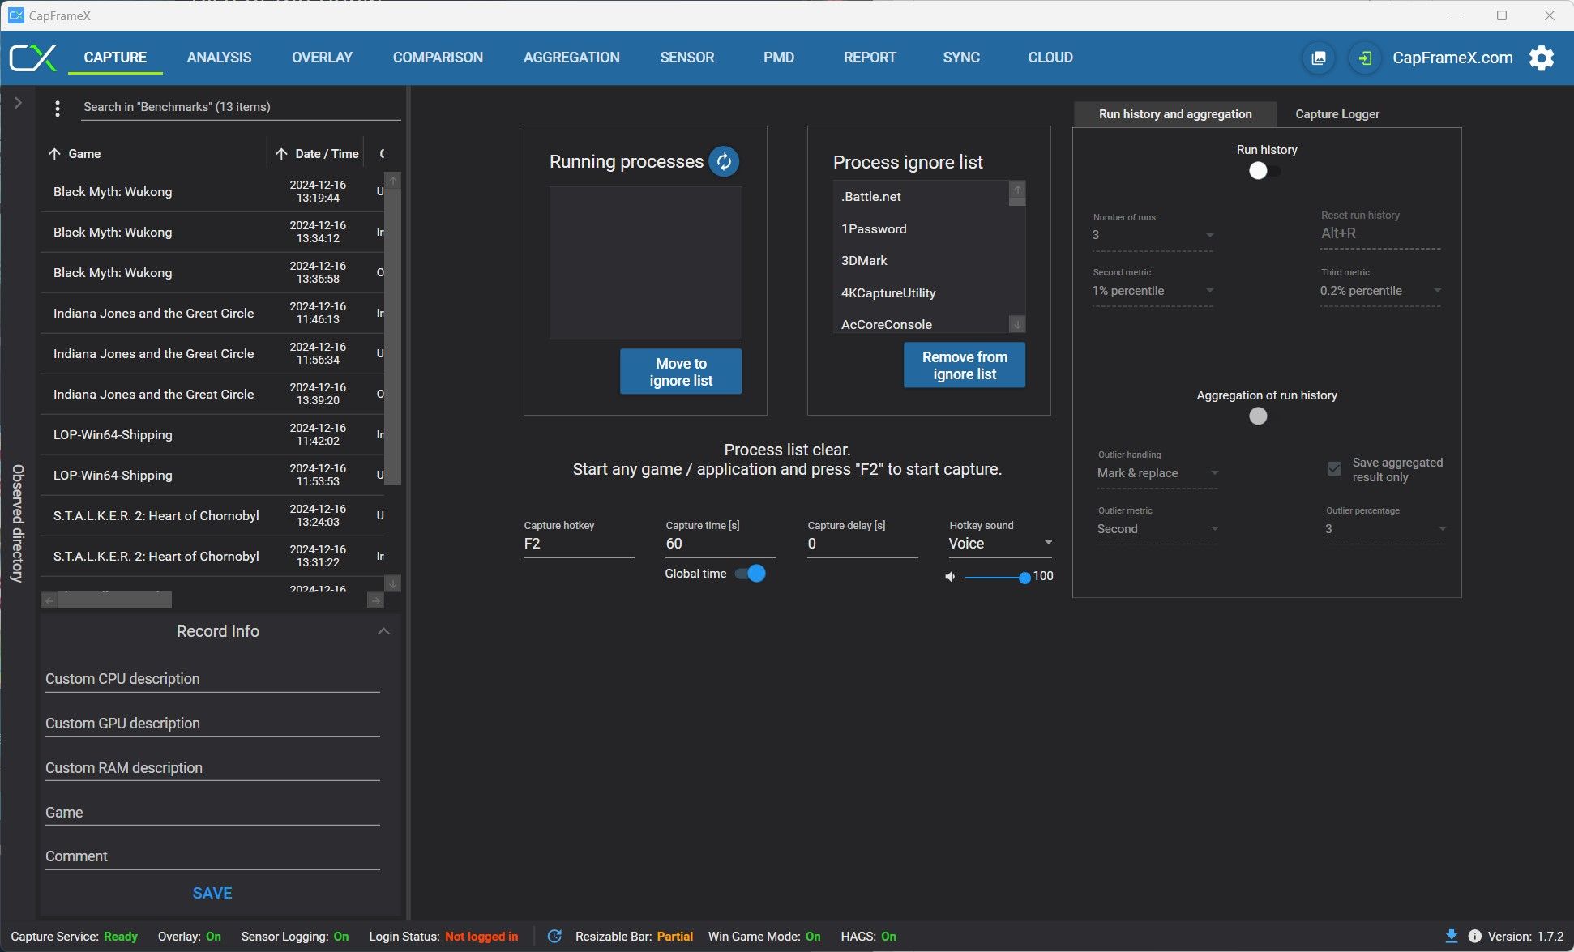Click the version info icon
This screenshot has width=1574, height=952.
[x=1475, y=936]
